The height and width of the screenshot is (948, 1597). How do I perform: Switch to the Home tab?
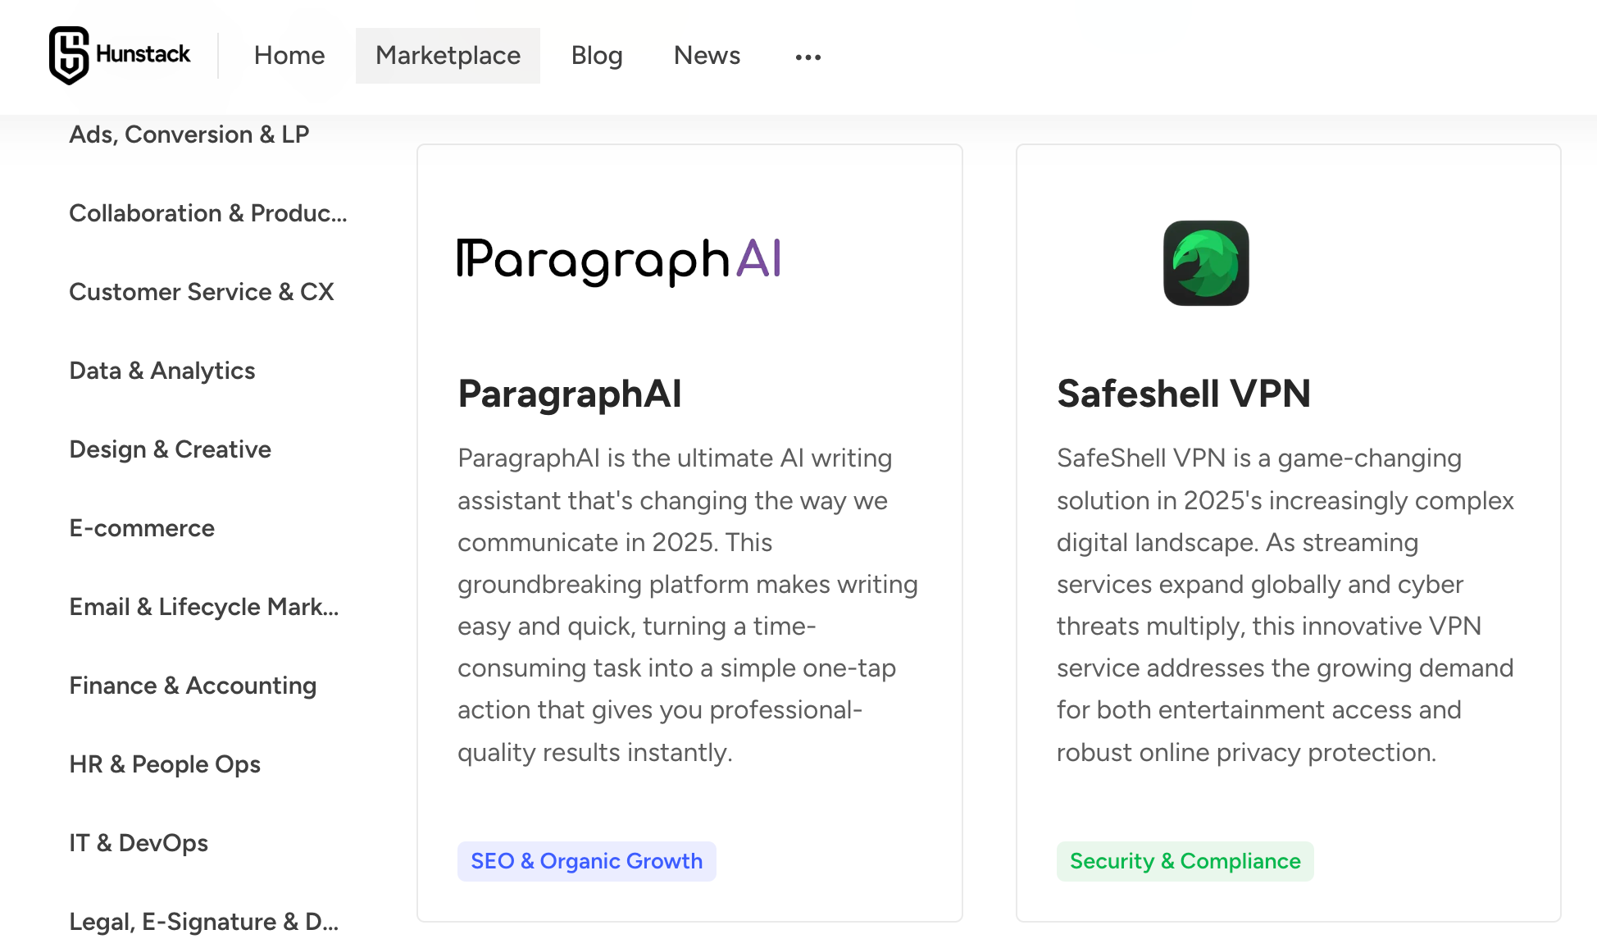(x=289, y=56)
